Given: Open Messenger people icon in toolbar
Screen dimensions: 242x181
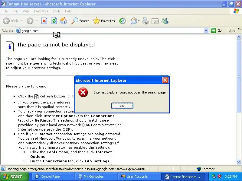Looking at the screenshot, I should pyautogui.click(x=165, y=21).
